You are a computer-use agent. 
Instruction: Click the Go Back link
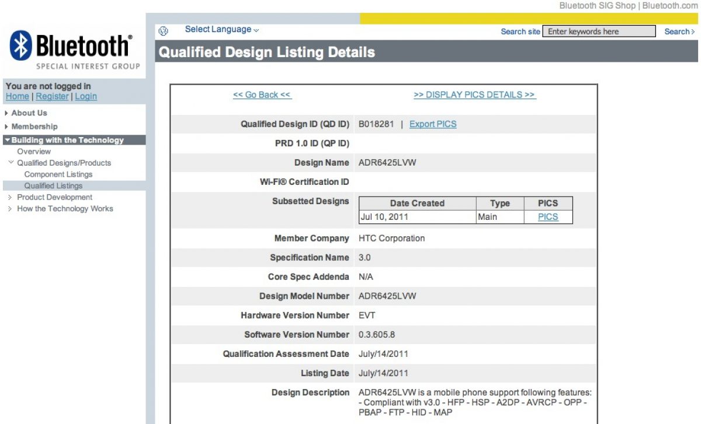point(262,95)
